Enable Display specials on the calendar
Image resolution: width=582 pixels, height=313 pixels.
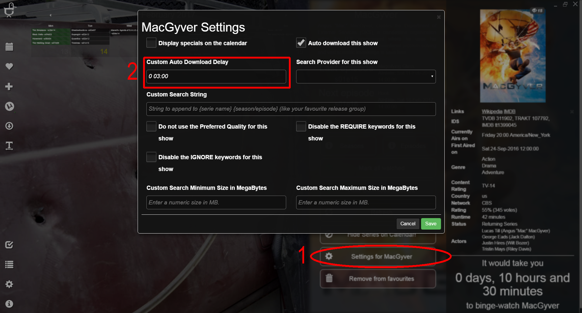point(151,43)
